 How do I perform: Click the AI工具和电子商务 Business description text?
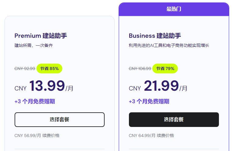click(x=169, y=46)
